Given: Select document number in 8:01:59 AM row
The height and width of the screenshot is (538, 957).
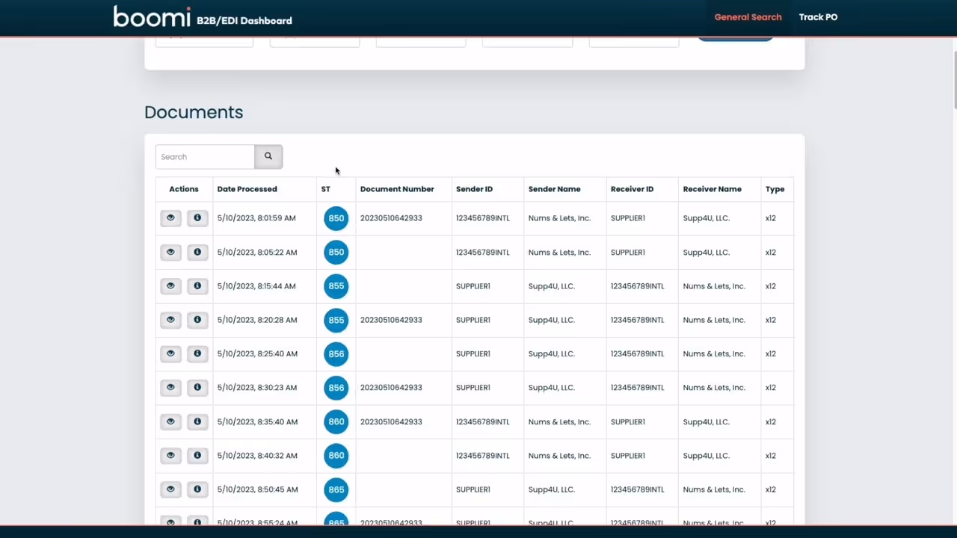Looking at the screenshot, I should 391,218.
